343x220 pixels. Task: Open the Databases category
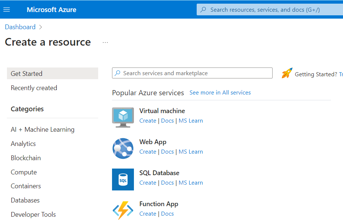25,200
